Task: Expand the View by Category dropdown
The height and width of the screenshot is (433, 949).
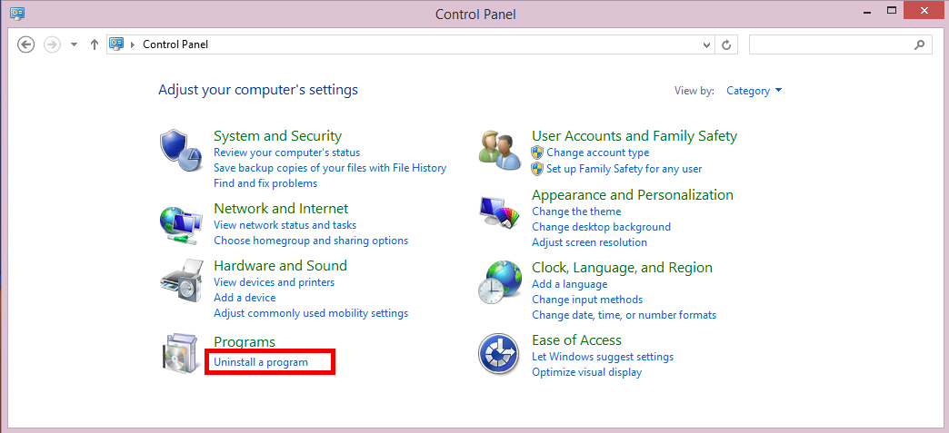Action: click(x=754, y=91)
